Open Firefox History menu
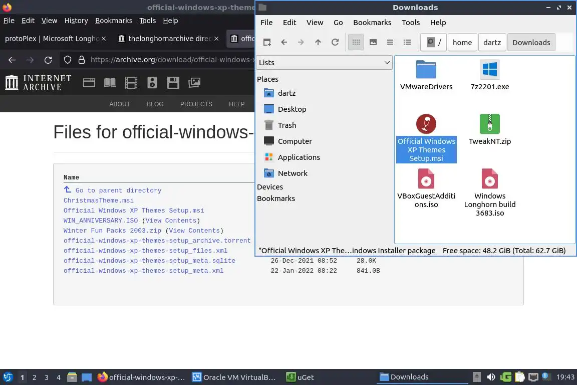The height and width of the screenshot is (385, 577). [76, 21]
